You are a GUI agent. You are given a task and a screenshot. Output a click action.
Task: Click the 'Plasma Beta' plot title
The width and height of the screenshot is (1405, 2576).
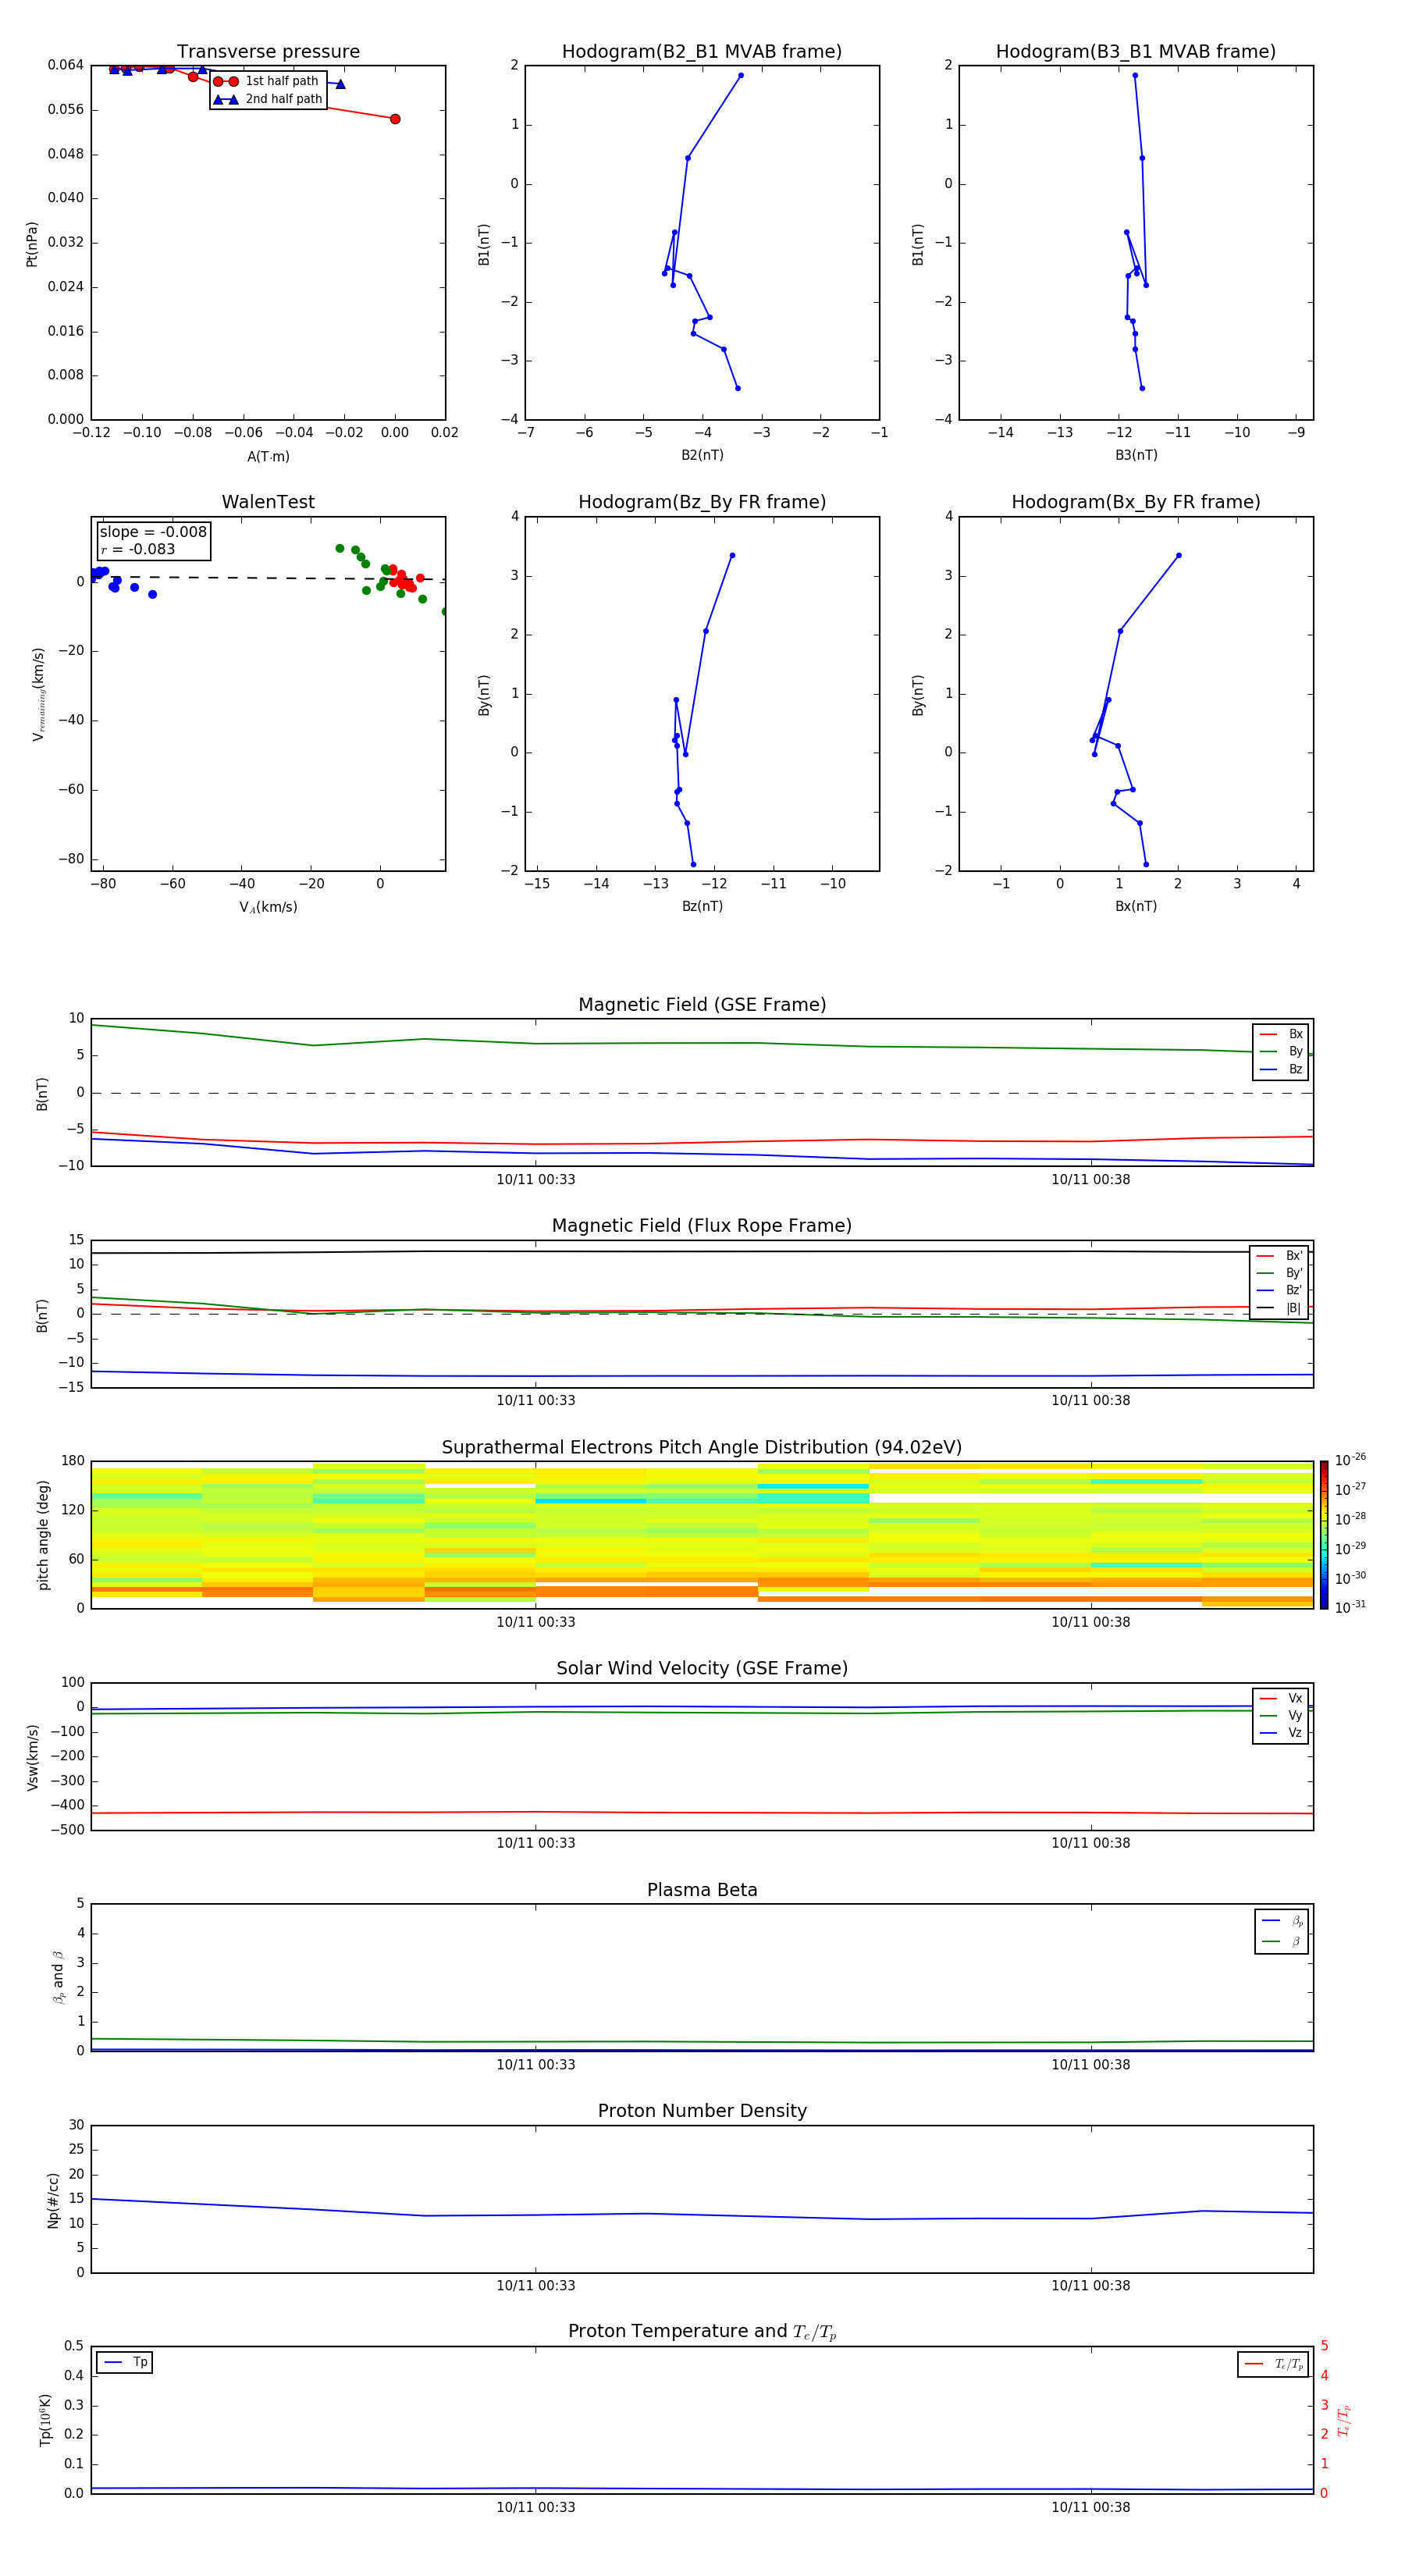[x=702, y=1890]
